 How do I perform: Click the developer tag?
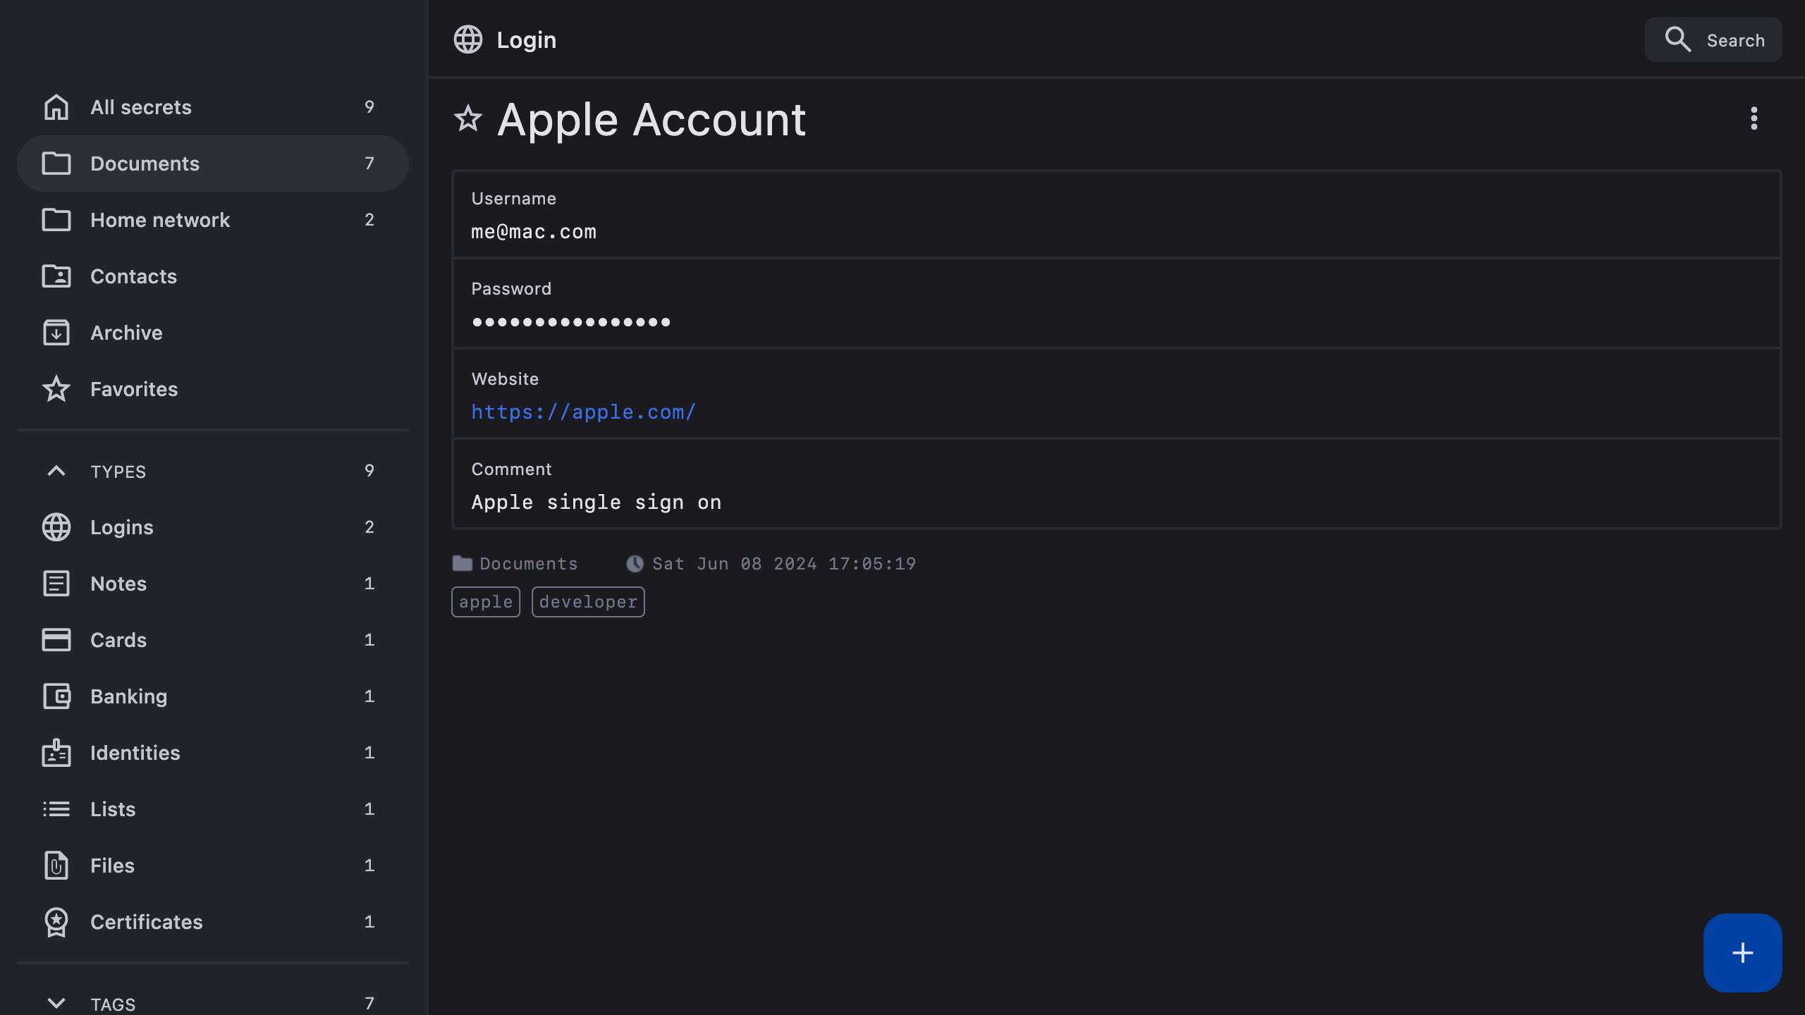pyautogui.click(x=588, y=602)
